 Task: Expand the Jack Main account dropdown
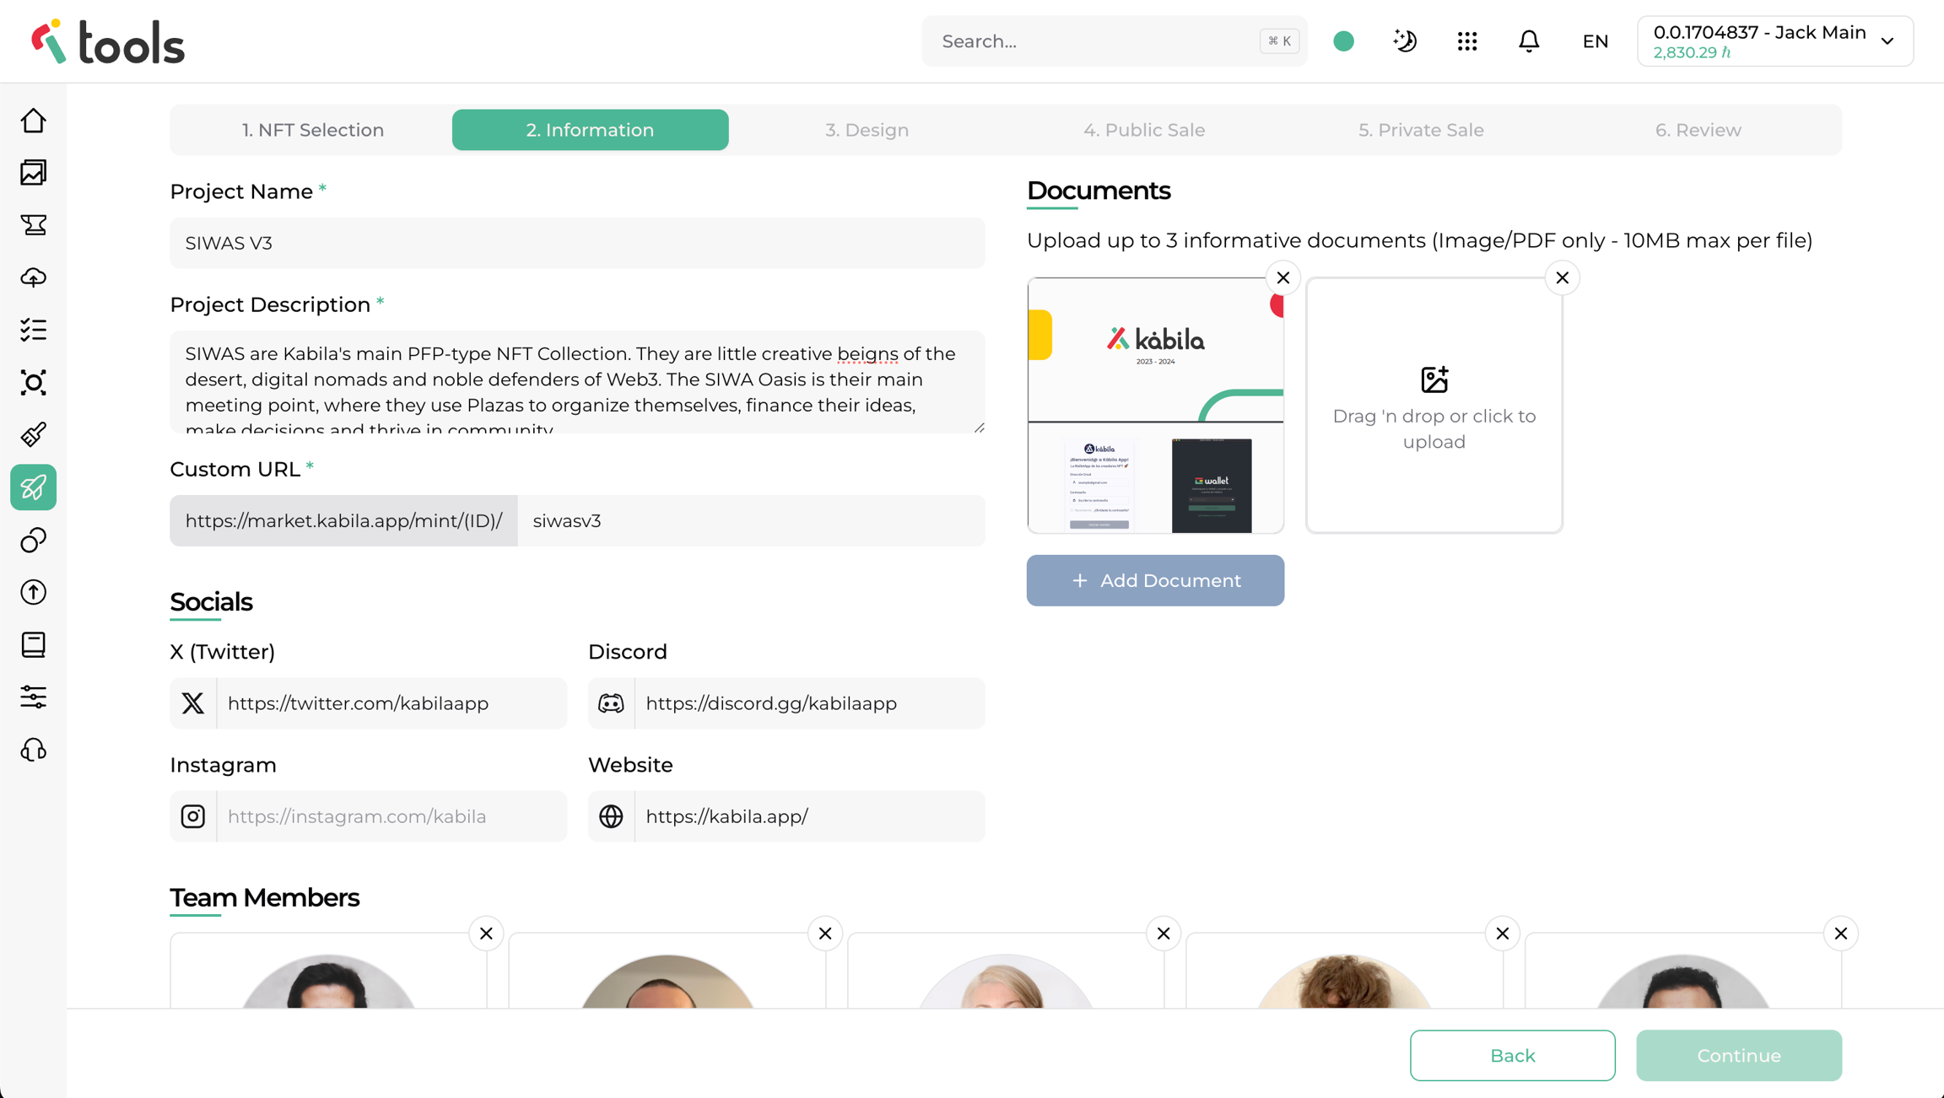click(x=1774, y=41)
